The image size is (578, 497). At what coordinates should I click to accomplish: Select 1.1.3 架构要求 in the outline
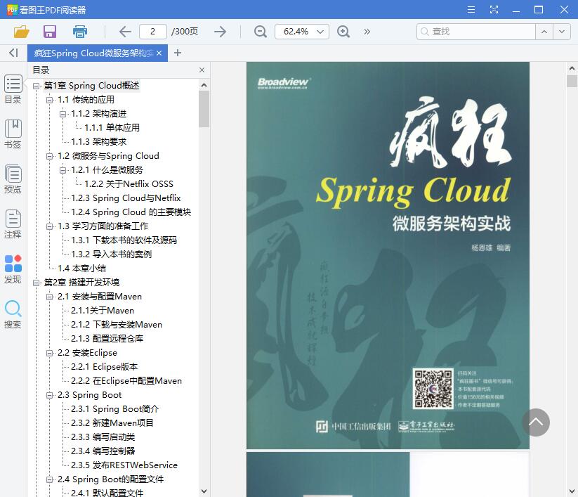coord(99,142)
